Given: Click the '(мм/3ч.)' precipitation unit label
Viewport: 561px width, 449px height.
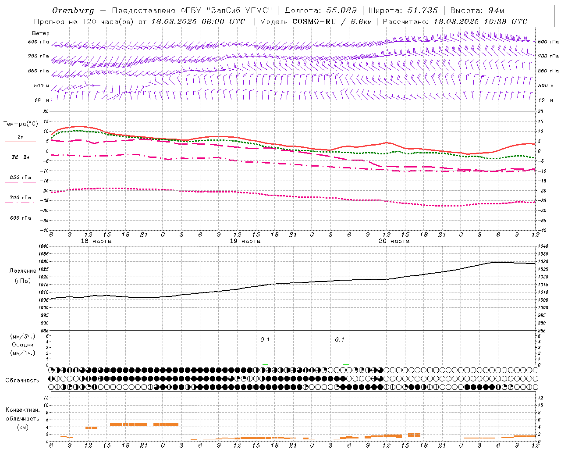Looking at the screenshot, I should click(x=22, y=336).
